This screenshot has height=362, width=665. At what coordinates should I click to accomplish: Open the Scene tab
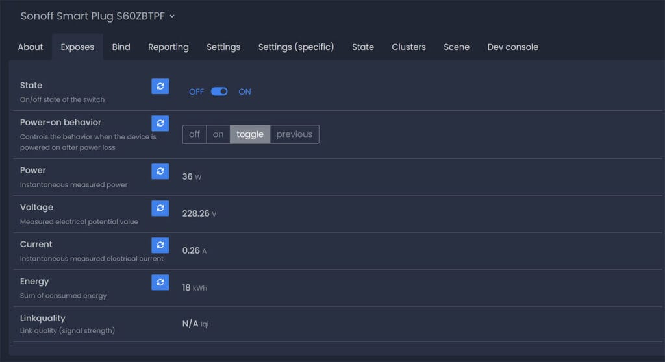pyautogui.click(x=457, y=47)
